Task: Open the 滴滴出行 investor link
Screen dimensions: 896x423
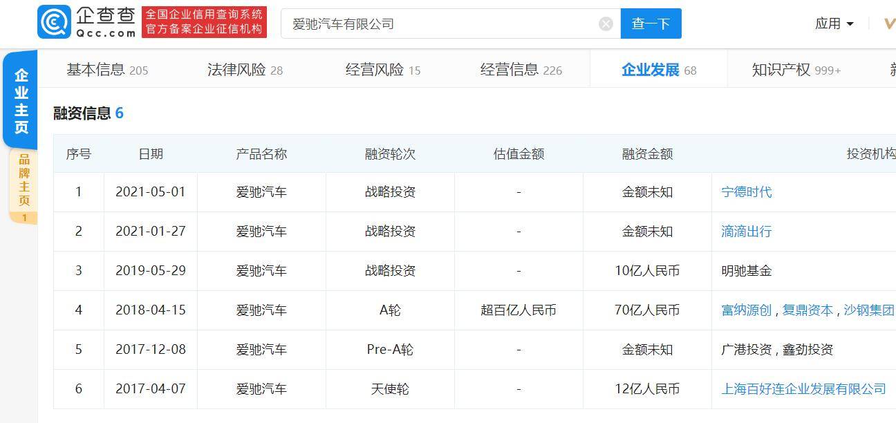Action: [x=746, y=232]
